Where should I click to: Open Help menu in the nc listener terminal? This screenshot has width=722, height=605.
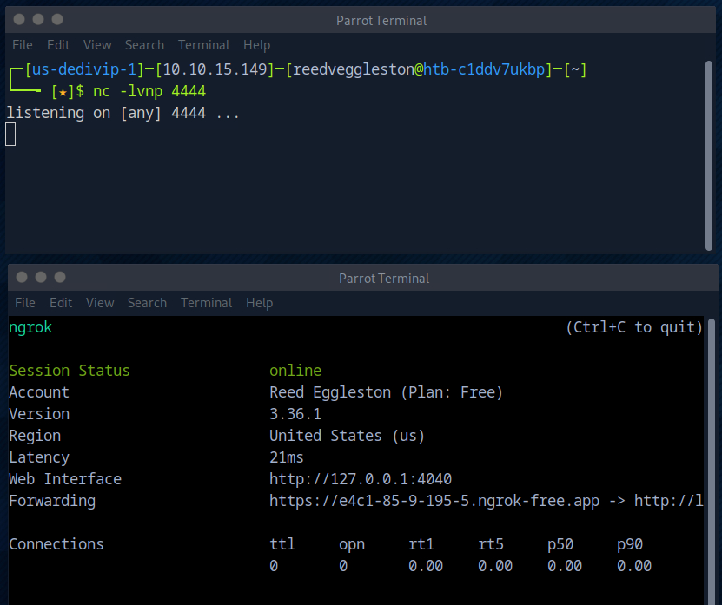[x=256, y=45]
